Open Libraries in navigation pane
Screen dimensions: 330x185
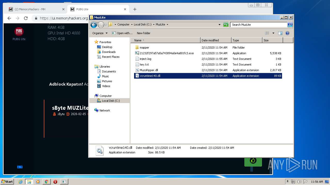pyautogui.click(x=105, y=67)
